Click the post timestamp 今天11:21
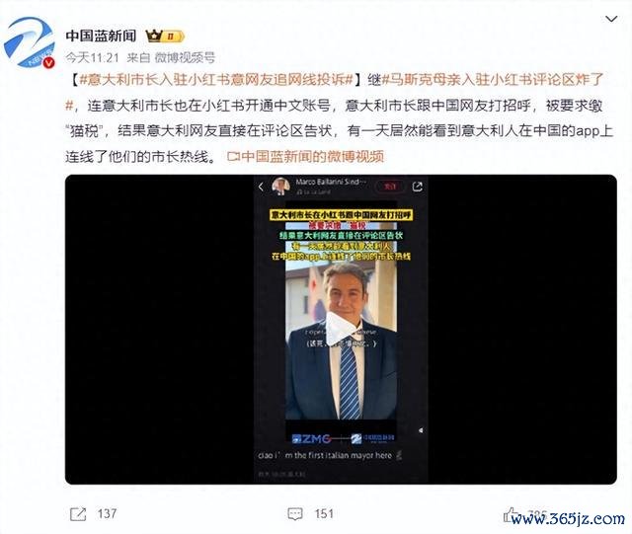632x534 pixels. [x=92, y=58]
